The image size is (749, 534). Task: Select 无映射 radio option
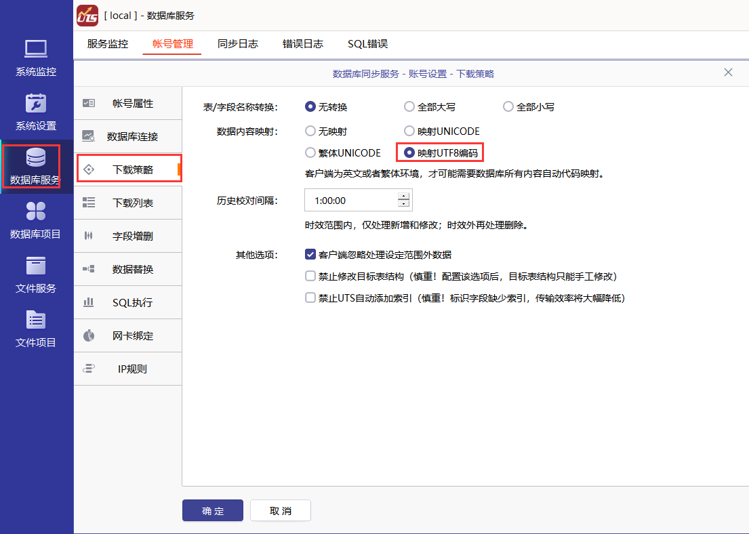(310, 131)
